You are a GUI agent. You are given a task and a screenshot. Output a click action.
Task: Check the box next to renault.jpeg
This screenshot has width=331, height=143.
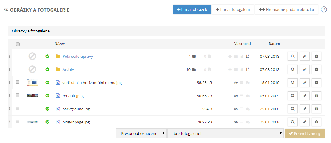coord(18,95)
